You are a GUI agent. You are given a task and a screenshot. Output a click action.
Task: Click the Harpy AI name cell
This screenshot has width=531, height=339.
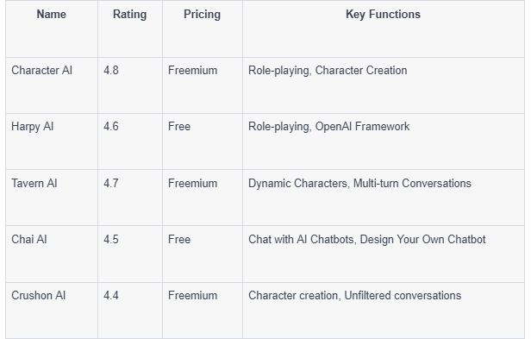pos(33,127)
